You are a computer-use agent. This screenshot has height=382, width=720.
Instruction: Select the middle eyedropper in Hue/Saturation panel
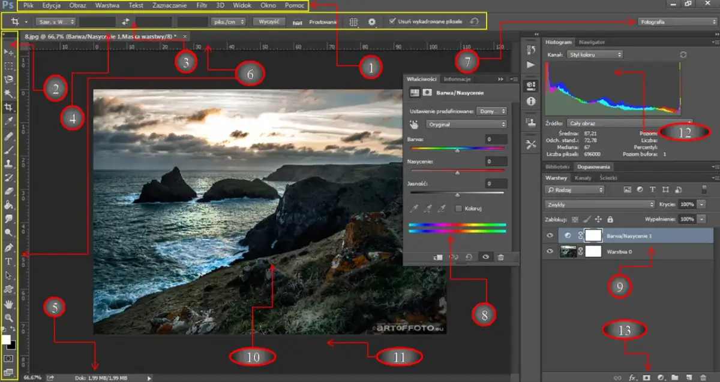coord(428,208)
